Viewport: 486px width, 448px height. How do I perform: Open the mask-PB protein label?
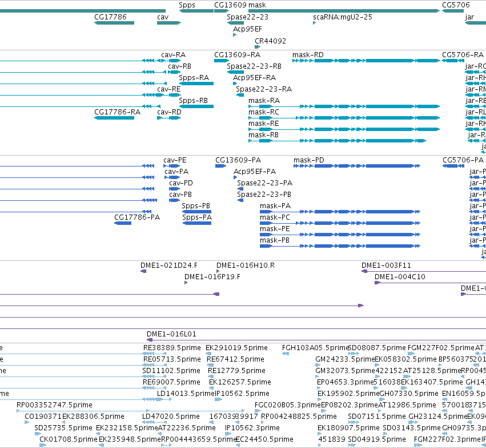point(274,240)
